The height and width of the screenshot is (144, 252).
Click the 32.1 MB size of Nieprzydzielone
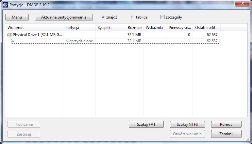(134, 41)
